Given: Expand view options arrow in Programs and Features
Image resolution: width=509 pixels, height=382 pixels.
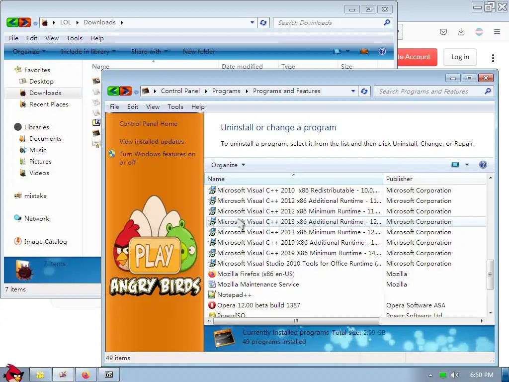Looking at the screenshot, I should point(467,165).
